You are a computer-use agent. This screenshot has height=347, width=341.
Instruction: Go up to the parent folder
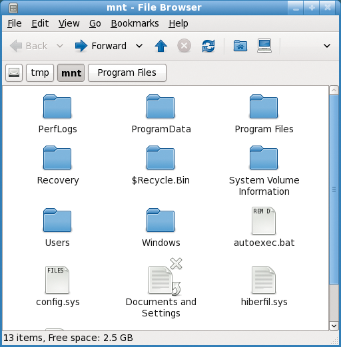tap(161, 46)
